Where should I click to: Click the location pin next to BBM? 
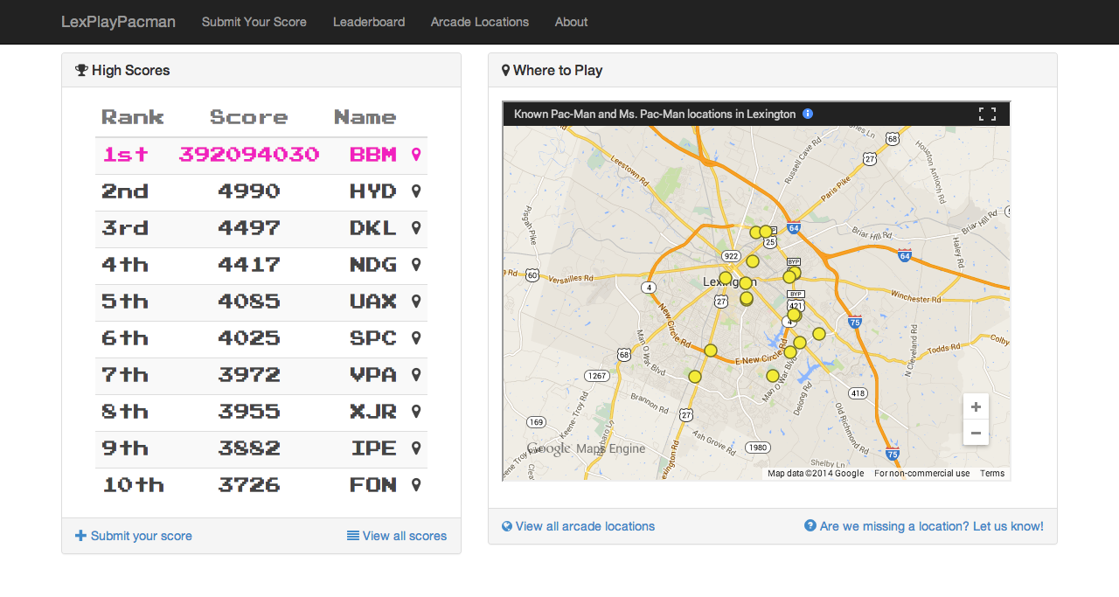416,155
